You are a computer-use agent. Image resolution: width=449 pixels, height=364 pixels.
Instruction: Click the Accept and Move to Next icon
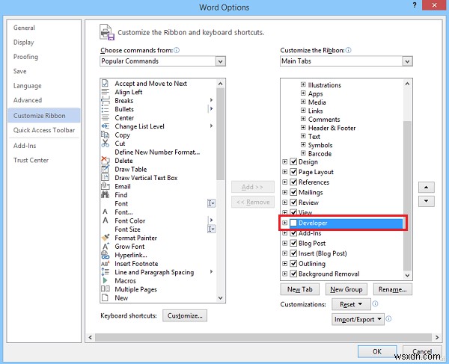105,84
